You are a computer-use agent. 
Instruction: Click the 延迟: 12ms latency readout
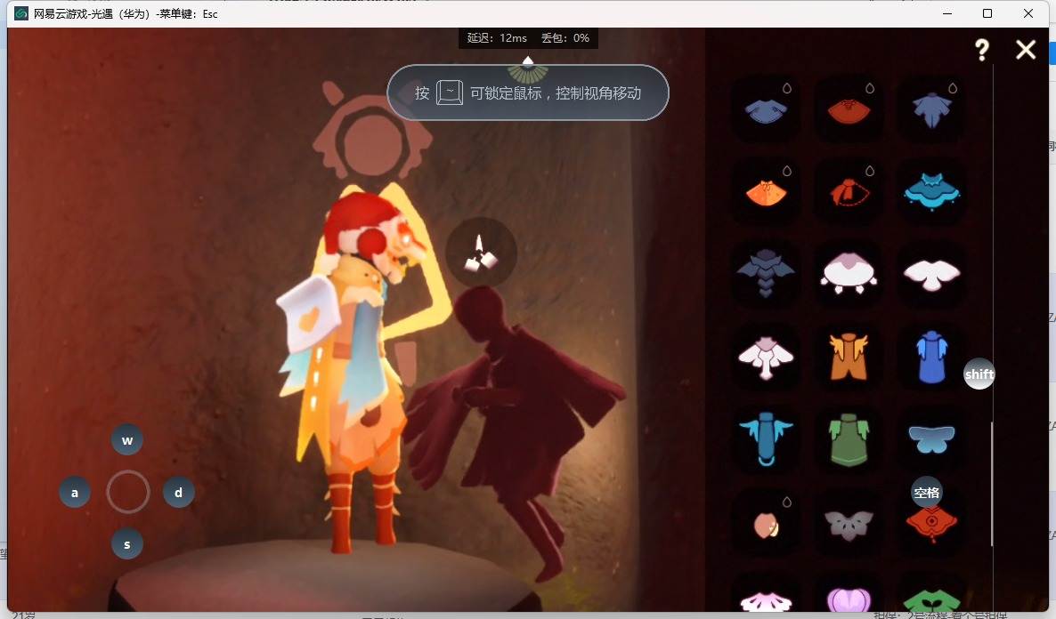497,38
